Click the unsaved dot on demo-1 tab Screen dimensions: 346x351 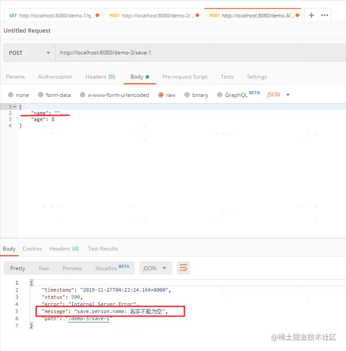point(97,15)
